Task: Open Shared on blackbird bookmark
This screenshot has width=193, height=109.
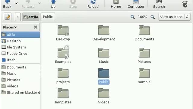Action: coord(21,92)
